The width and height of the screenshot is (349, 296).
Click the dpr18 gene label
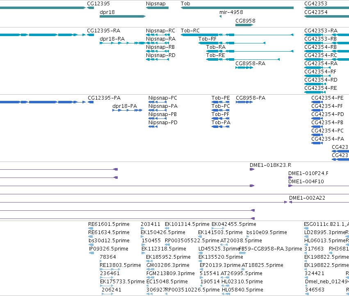coord(107,12)
